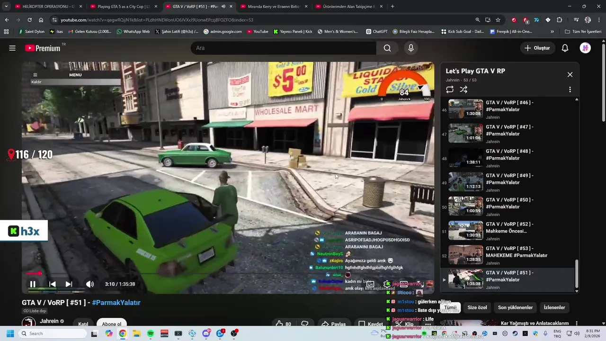The height and width of the screenshot is (341, 606).
Task: Close the Let's Play GTA V RP playlist panel
Action: pyautogui.click(x=570, y=74)
